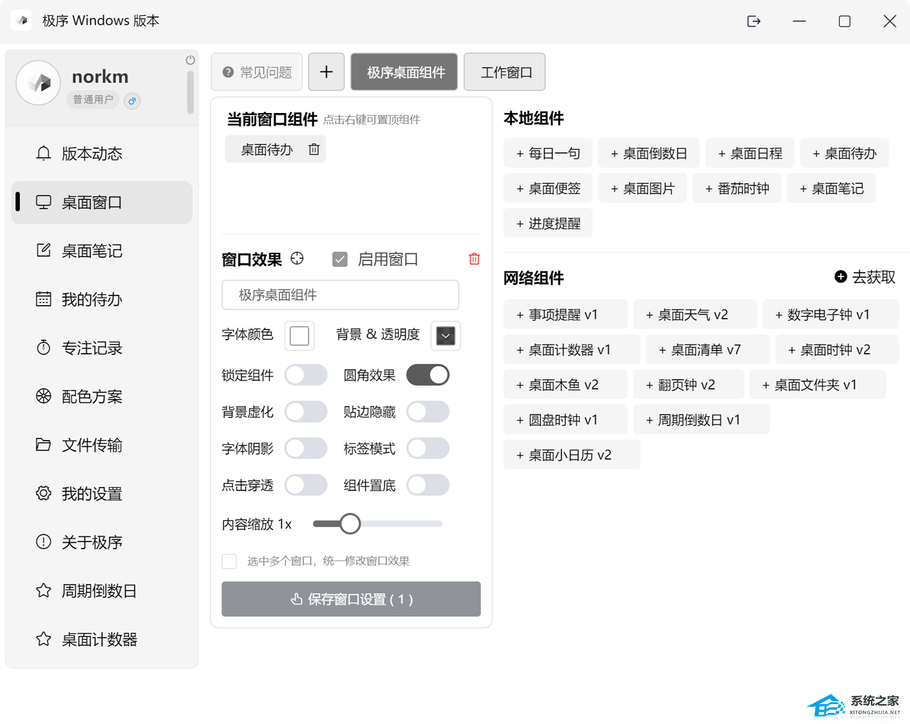Screen dimensions: 910x724
Task: Open 版本动态 bell in sidebar
Action: click(43, 153)
